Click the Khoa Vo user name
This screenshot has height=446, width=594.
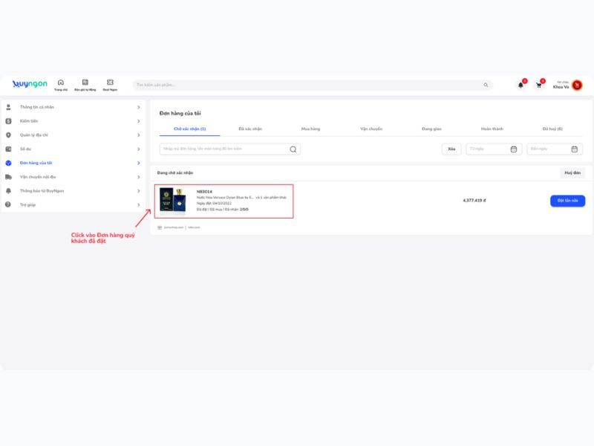click(x=561, y=87)
